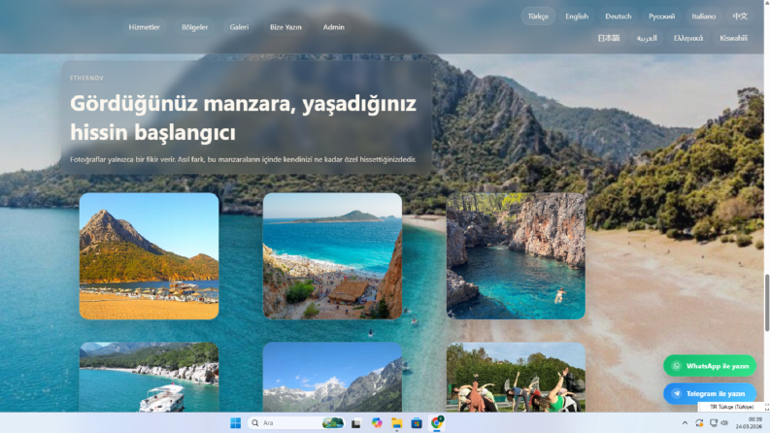Launch Copilot from the taskbar
This screenshot has height=433, width=770.
point(377,422)
